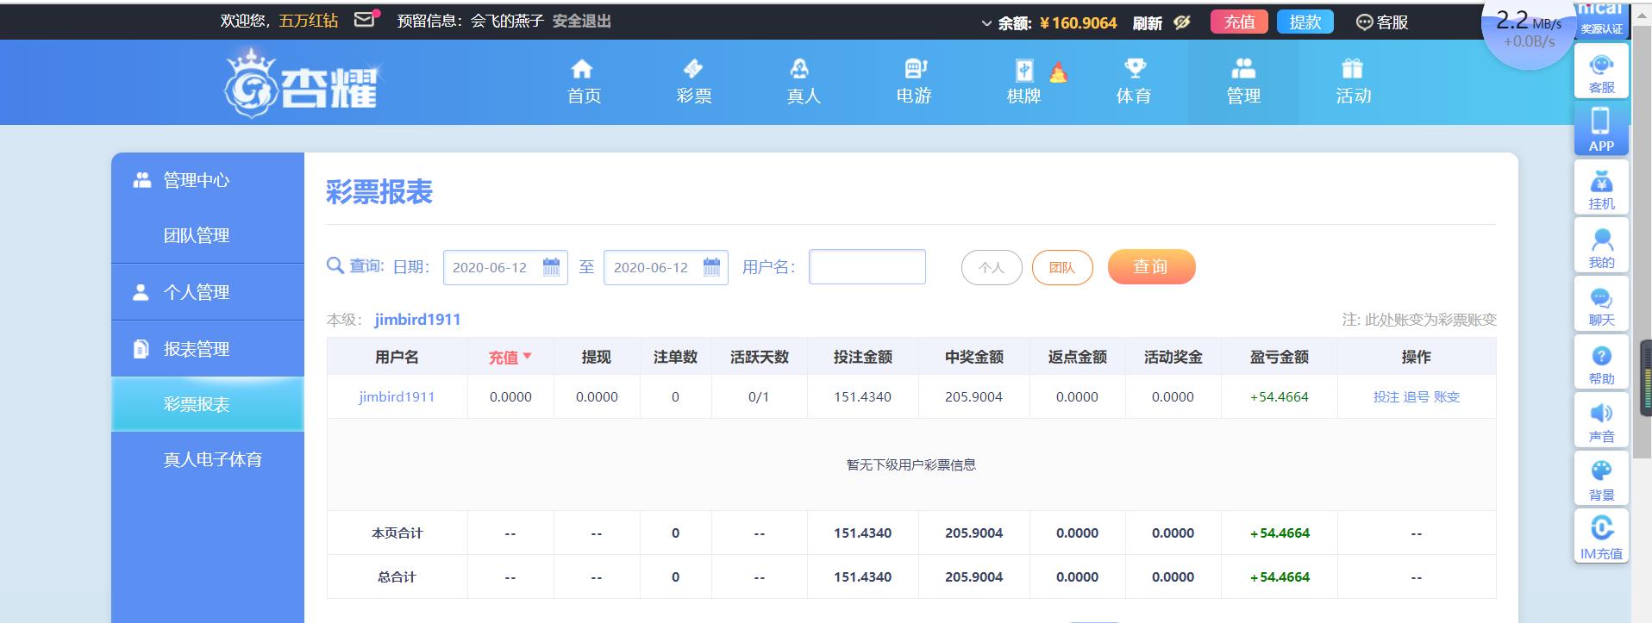The width and height of the screenshot is (1652, 623).
Task: Toggle balance visibility eye icon
Action: (1182, 22)
